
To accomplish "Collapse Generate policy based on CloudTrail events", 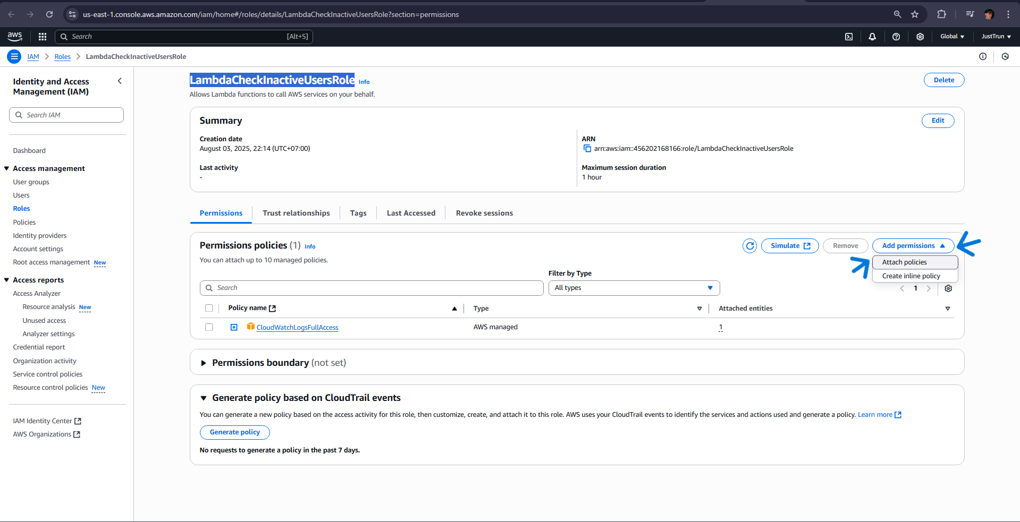I will (204, 398).
